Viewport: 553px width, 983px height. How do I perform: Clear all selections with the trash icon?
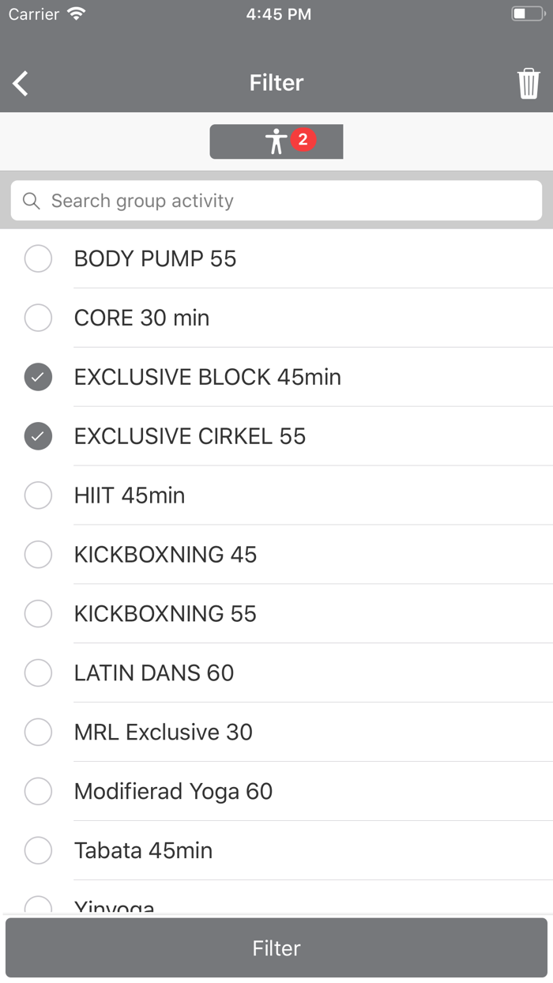(529, 82)
